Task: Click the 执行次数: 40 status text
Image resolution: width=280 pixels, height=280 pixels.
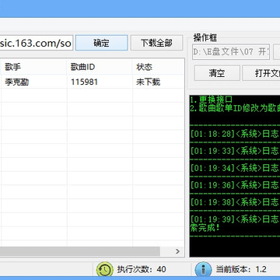Action: click(x=142, y=269)
